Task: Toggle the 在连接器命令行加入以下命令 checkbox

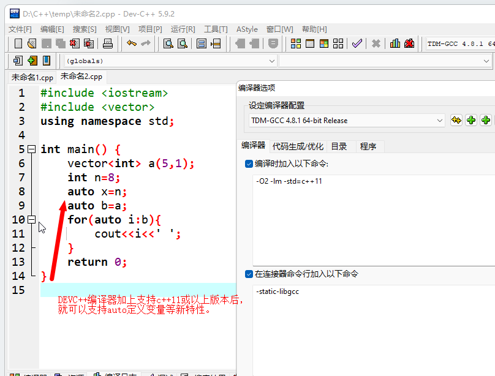Action: (x=249, y=274)
